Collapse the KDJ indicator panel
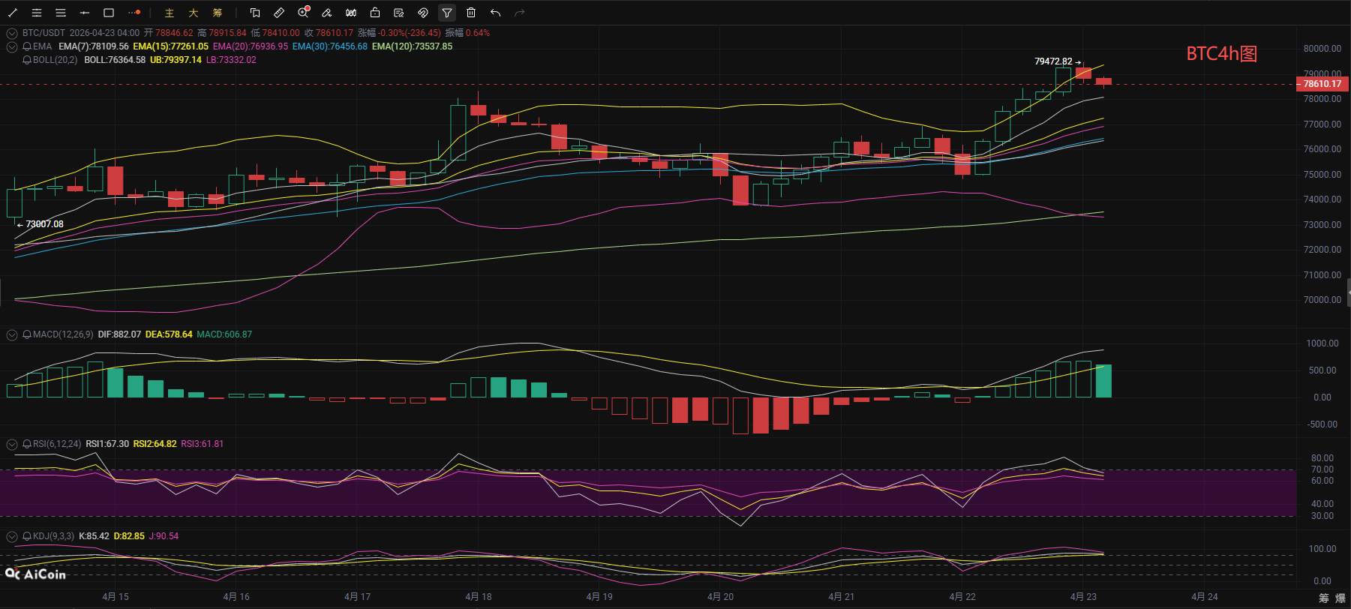Screen dimensions: 1351x609 pos(12,536)
